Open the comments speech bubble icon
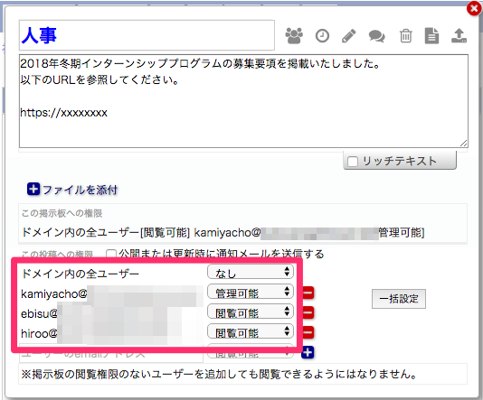The height and width of the screenshot is (400, 483). [x=377, y=36]
